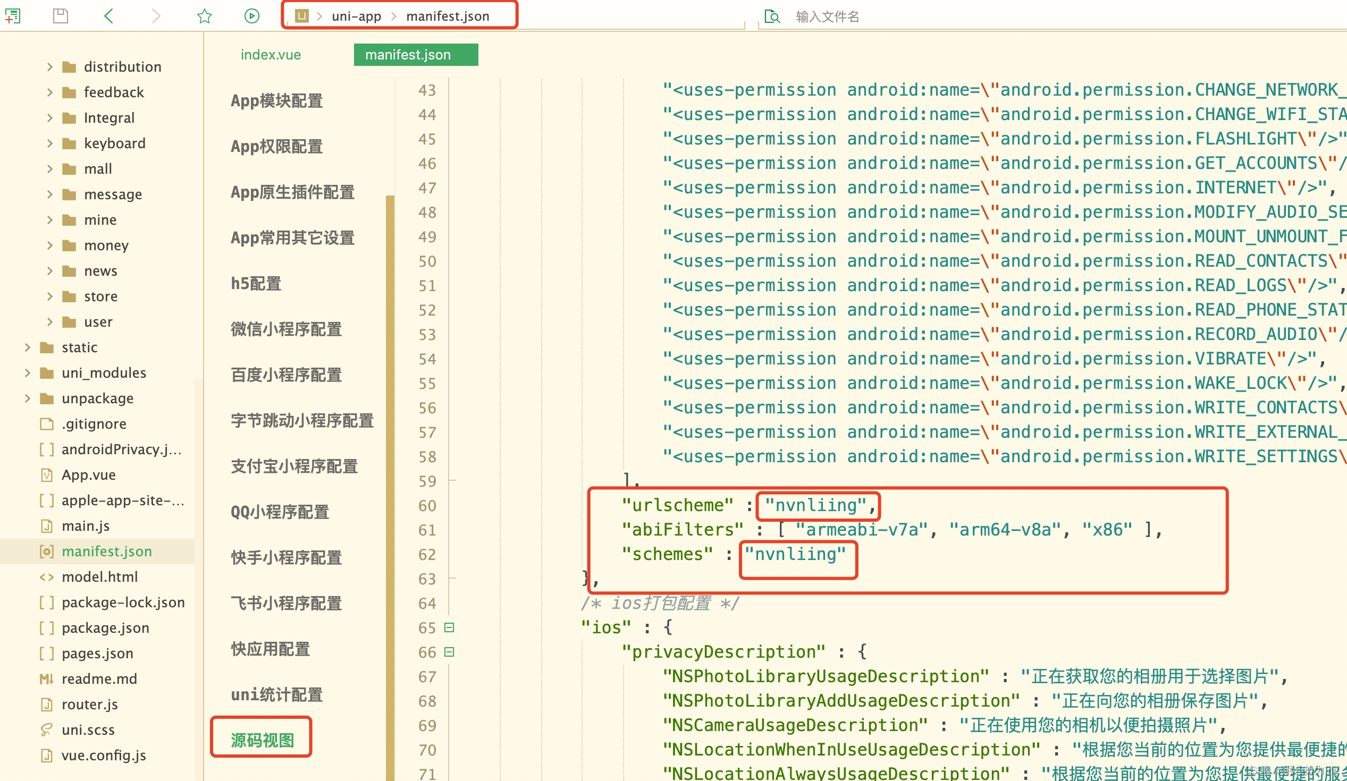This screenshot has height=781, width=1347.
Task: Switch to the index.vue tab
Action: click(271, 55)
